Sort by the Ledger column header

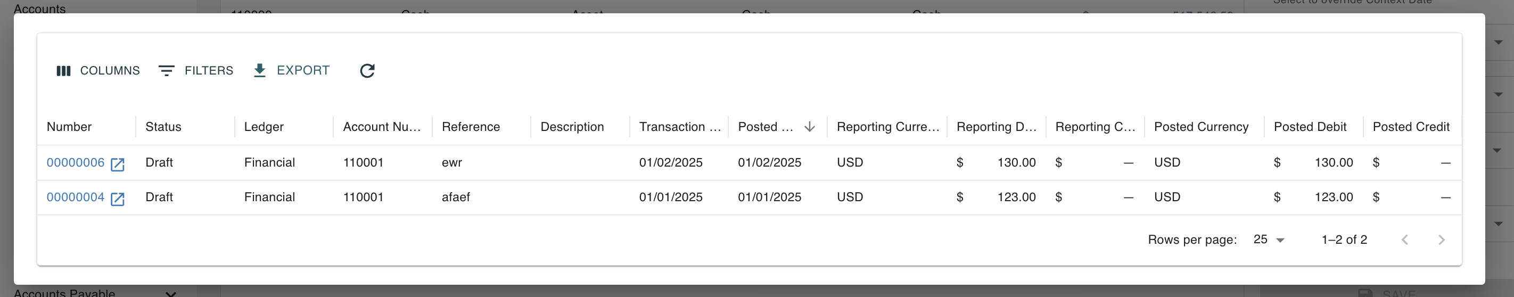(x=264, y=127)
